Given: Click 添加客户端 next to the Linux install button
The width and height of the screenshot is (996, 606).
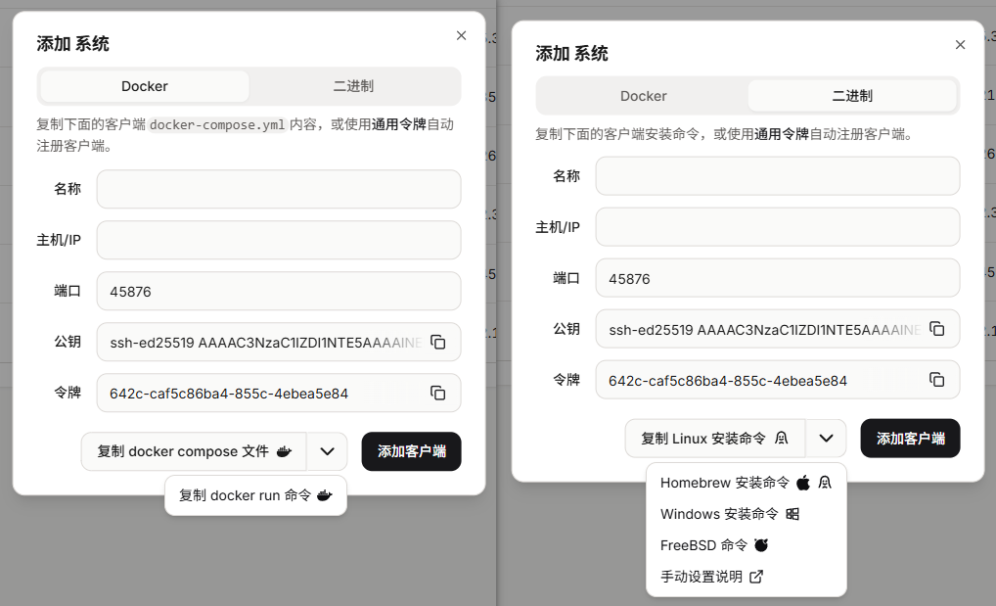Looking at the screenshot, I should (910, 438).
